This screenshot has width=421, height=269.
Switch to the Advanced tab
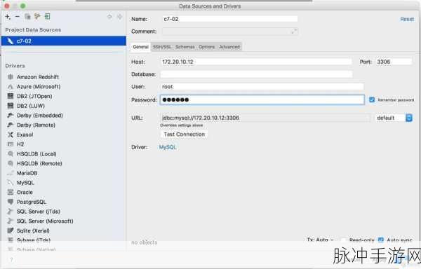[x=229, y=47]
